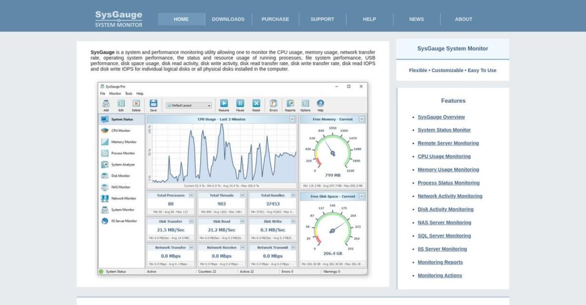Click the Edit toolbar icon
The image size is (586, 305).
(x=121, y=103)
